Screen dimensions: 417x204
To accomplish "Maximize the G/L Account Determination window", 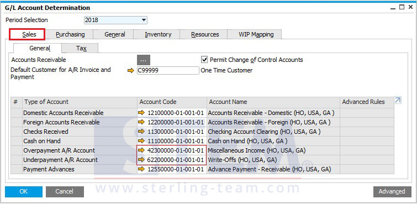I will point(402,7).
